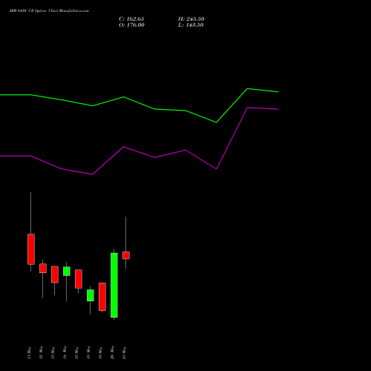Click the red 12 May candlestick

43,269
